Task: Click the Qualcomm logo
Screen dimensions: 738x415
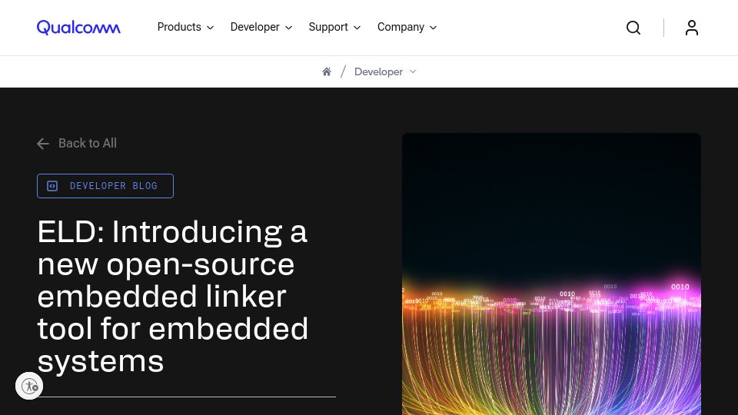Action: point(78,28)
